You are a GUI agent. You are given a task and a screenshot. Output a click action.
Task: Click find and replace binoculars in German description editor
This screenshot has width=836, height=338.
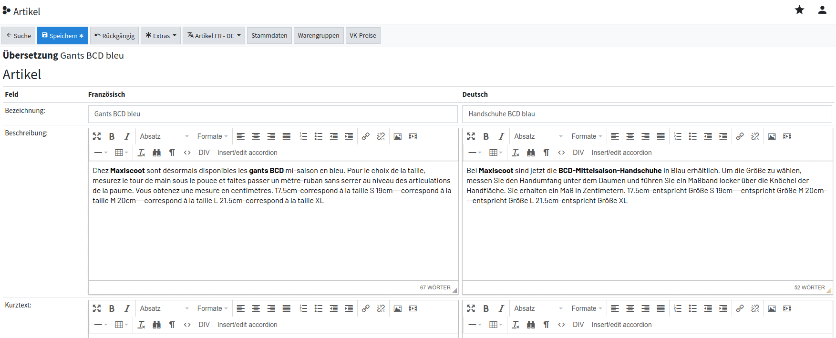pos(531,153)
